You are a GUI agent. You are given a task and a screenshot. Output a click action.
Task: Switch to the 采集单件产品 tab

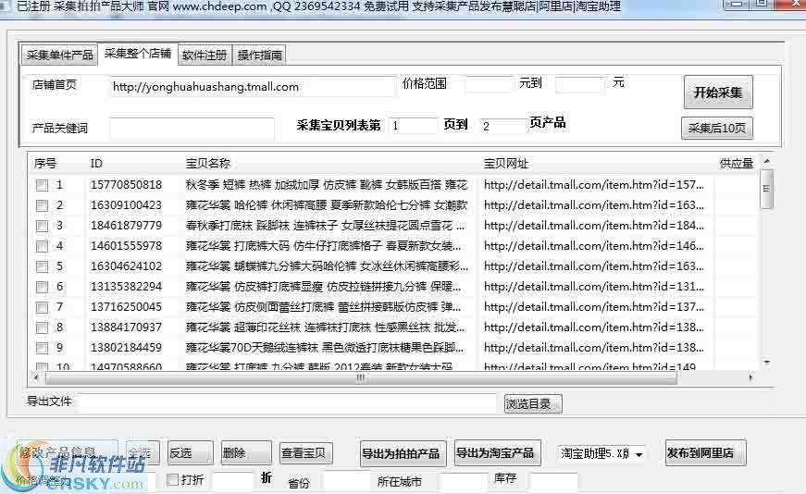coord(59,55)
